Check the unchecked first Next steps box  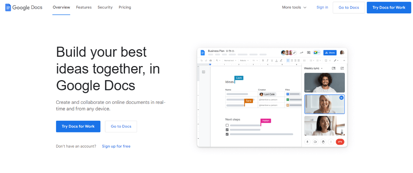tap(227, 125)
